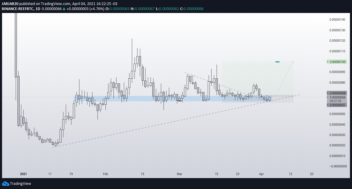The image size is (352, 189).
Task: Click the 0.00000050 price scale label
Action: (x=337, y=114)
